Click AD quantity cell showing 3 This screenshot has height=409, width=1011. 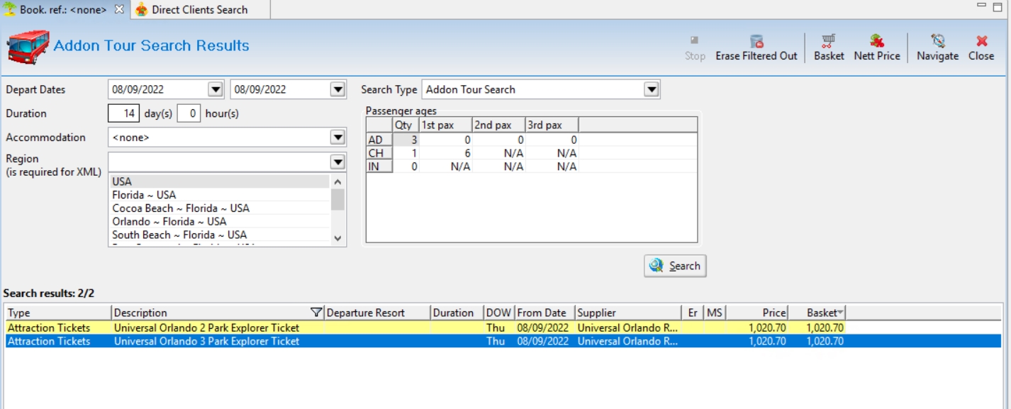point(406,140)
